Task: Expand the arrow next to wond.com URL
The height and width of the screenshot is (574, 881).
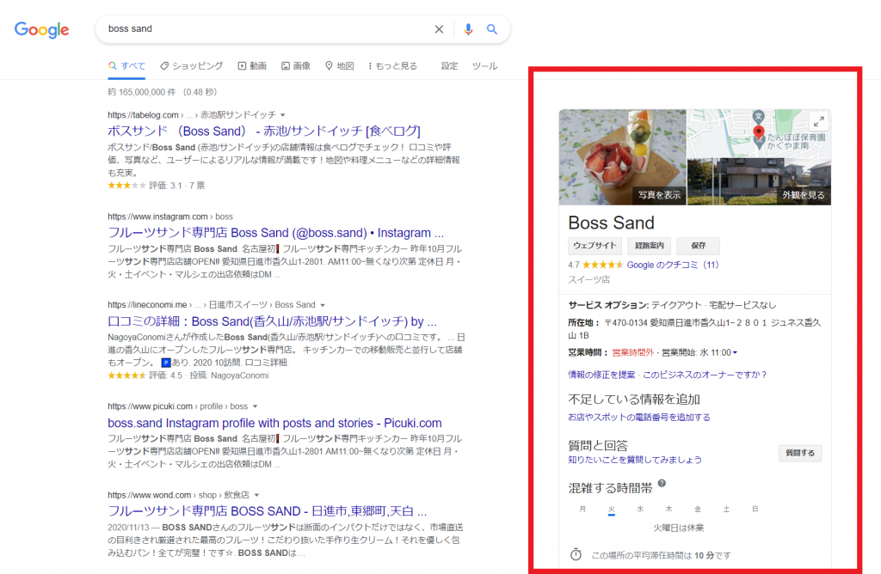Action: pyautogui.click(x=256, y=495)
